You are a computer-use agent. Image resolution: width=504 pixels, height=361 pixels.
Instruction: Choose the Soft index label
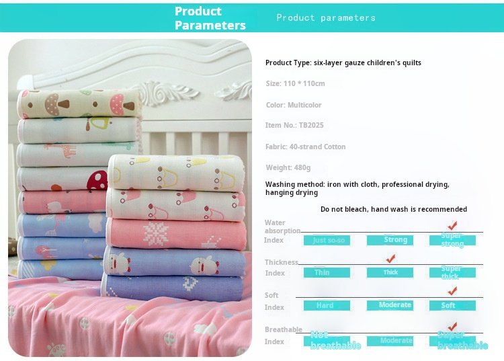pos(452,305)
